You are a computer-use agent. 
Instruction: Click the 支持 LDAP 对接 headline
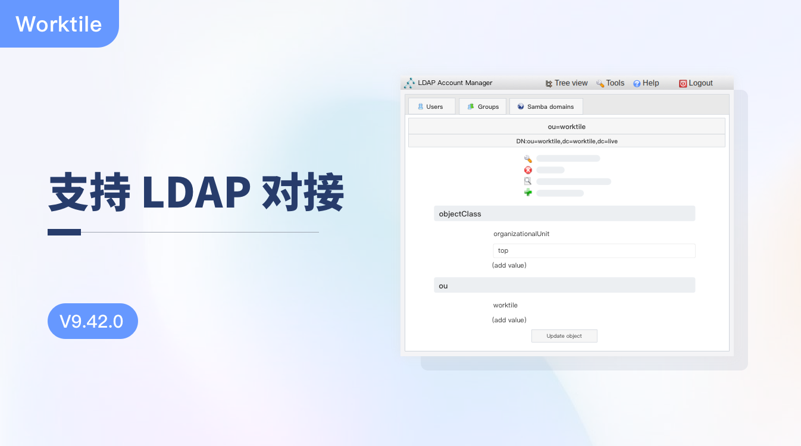(196, 193)
